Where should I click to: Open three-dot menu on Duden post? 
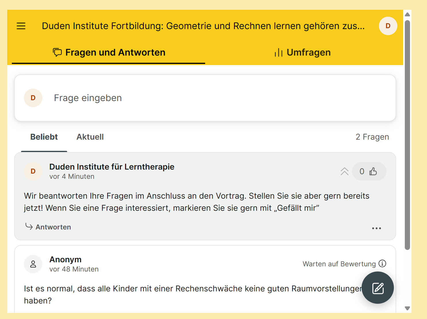376,228
